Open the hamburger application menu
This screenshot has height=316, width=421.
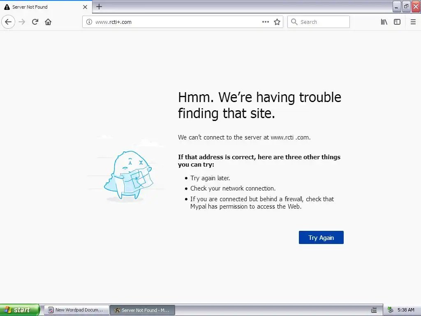click(x=413, y=22)
